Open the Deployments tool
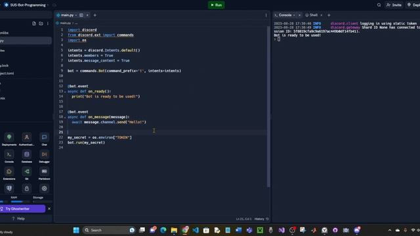The width and height of the screenshot is (420, 236). (x=9, y=139)
